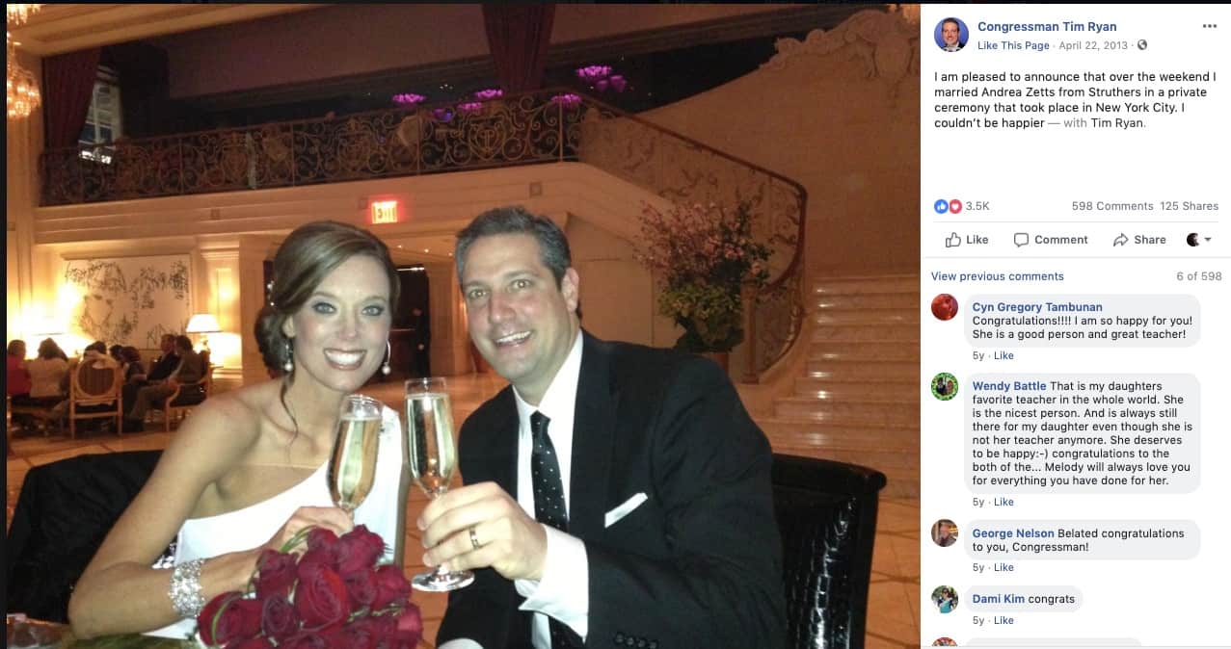
Task: View the 125 Shares list
Action: [x=1189, y=206]
